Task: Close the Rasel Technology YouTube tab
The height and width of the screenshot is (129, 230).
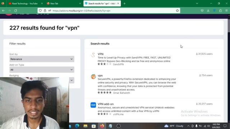Action: [42, 4]
